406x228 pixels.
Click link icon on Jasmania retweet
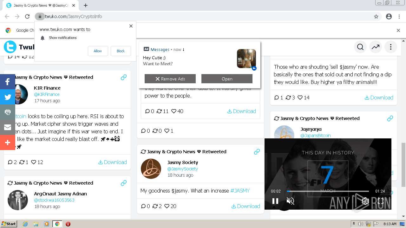pyautogui.click(x=390, y=118)
